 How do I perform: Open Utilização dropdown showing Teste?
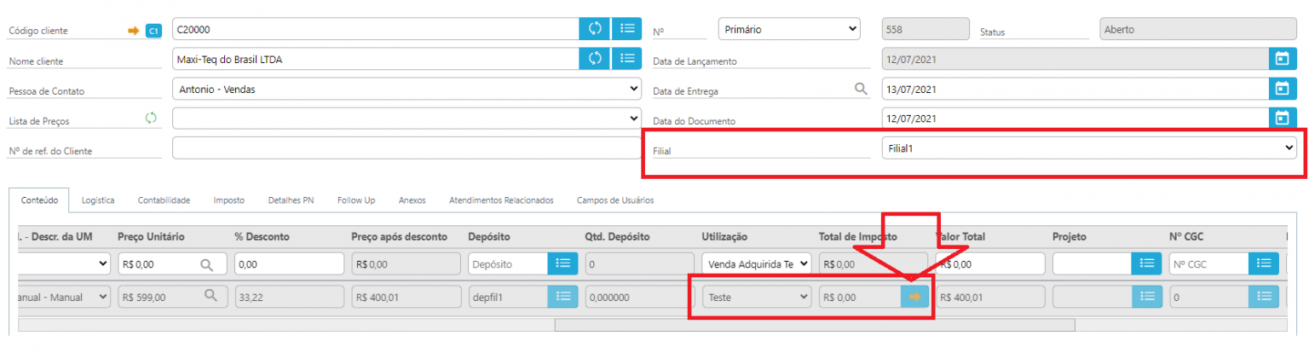click(x=756, y=297)
